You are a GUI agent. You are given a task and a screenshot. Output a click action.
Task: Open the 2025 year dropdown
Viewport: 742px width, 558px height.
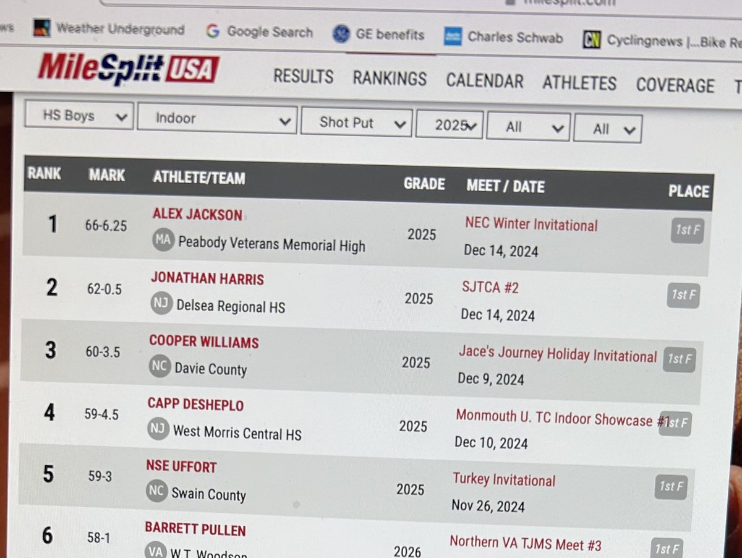click(450, 125)
